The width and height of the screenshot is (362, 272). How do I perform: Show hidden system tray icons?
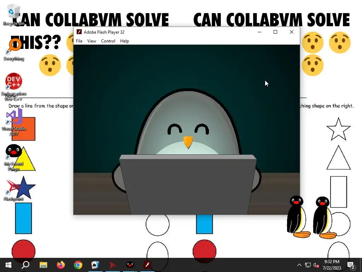click(x=299, y=265)
